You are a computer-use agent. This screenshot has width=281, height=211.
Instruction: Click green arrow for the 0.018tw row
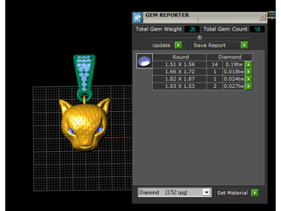coord(249,72)
